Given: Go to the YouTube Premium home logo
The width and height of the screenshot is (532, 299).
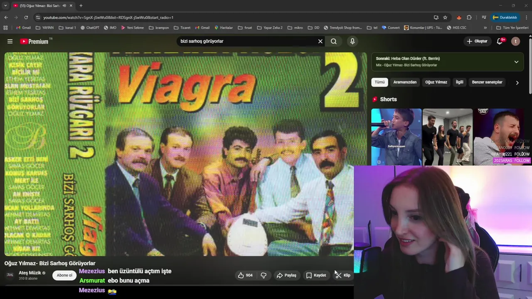Looking at the screenshot, I should coord(34,41).
